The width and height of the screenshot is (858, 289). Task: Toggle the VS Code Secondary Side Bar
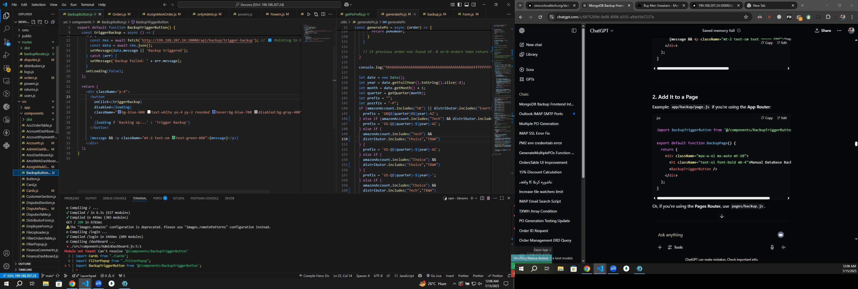coord(474,5)
